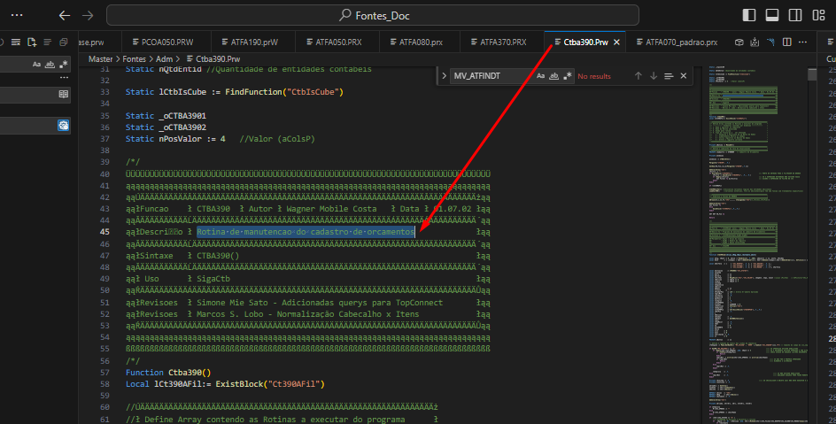Click the minimap code overview
This screenshot has height=424, width=836.
click(x=758, y=245)
